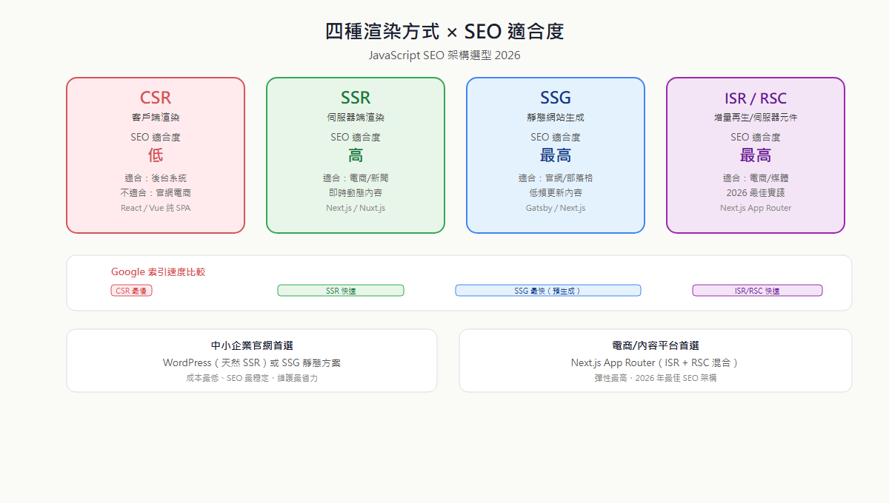Image resolution: width=889 pixels, height=503 pixels.
Task: Click the CSR 最慢 speed bar
Action: tap(132, 291)
